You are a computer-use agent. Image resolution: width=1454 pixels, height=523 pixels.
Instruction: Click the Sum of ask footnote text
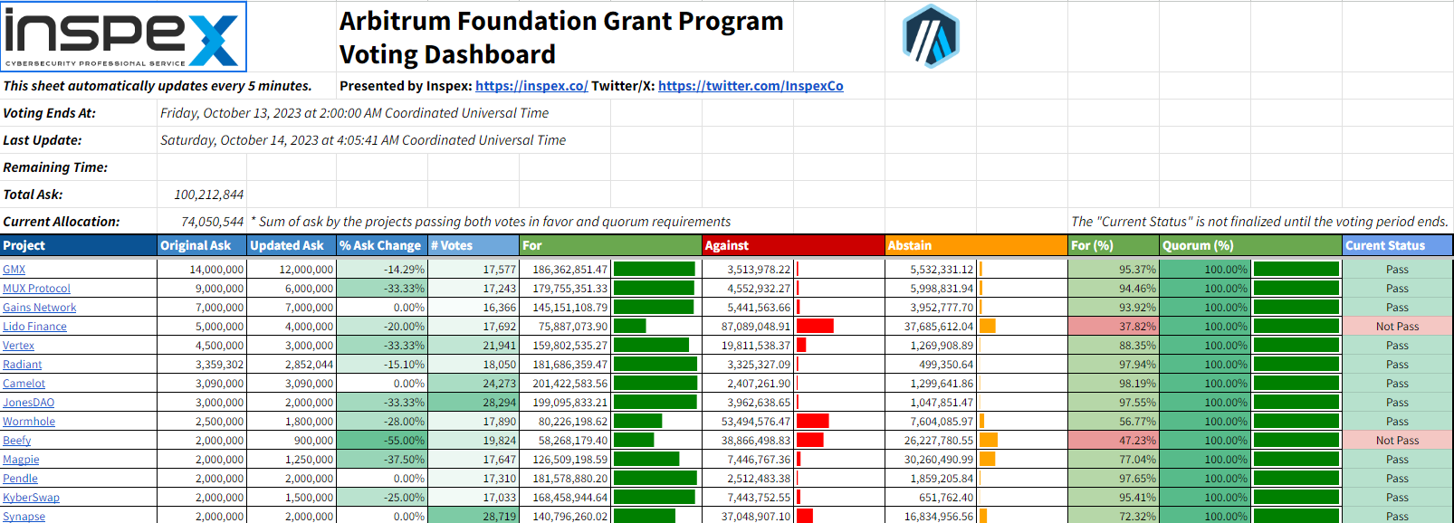point(491,222)
